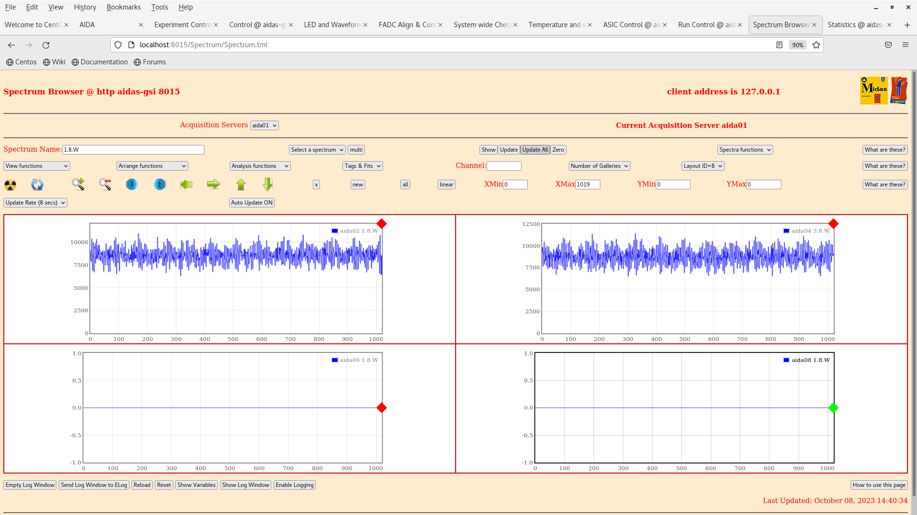Click the zoom out magnifier icon

point(105,184)
